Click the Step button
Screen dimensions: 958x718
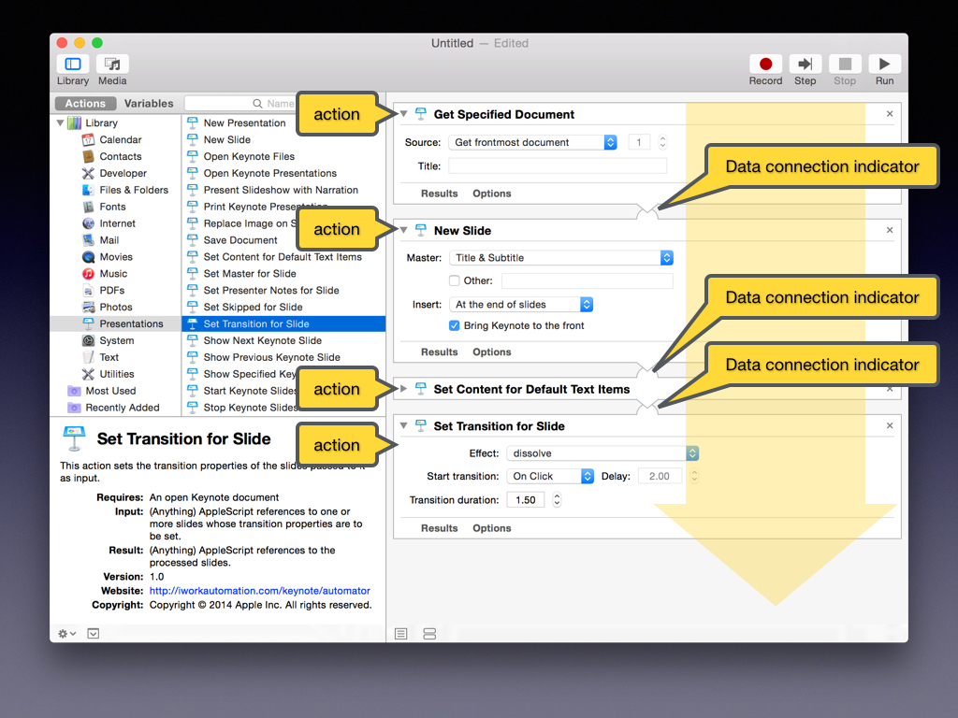tap(805, 65)
